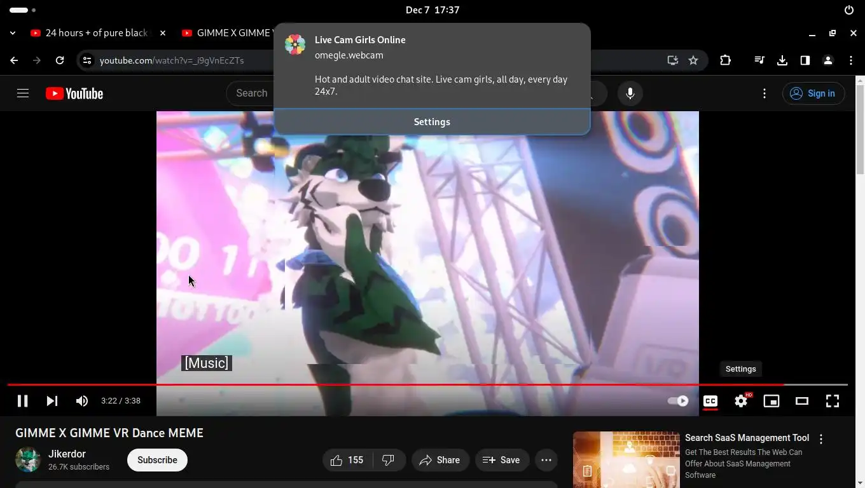The height and width of the screenshot is (488, 865).
Task: Open more actions ellipsis below video
Action: (546, 460)
